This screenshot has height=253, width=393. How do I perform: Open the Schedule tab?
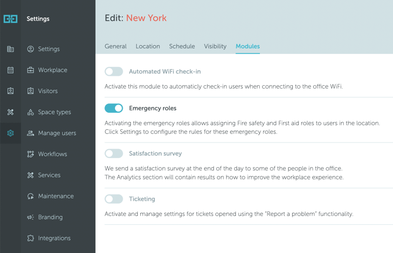(x=182, y=46)
